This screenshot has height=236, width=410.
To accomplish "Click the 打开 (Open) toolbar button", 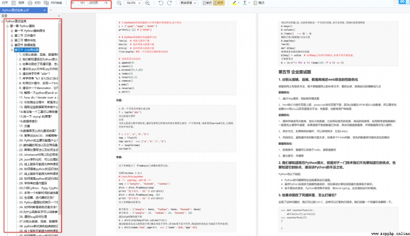I will 5,3.
